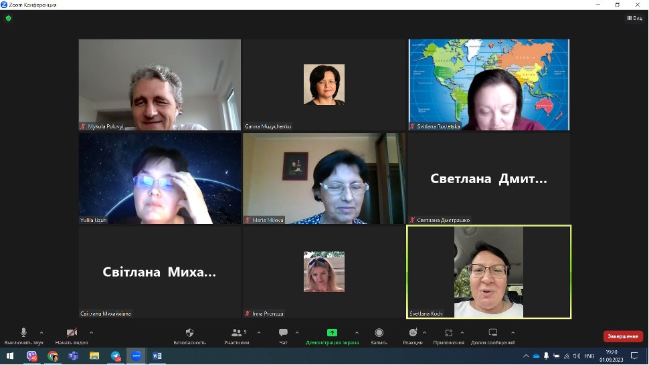
Task: Open Microsoft Word from the taskbar
Action: (157, 356)
